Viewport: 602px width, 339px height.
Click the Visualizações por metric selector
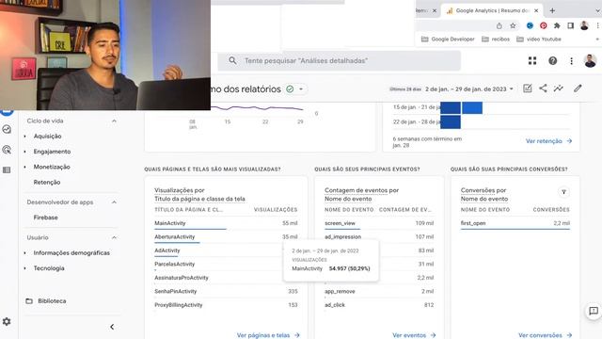[180, 190]
